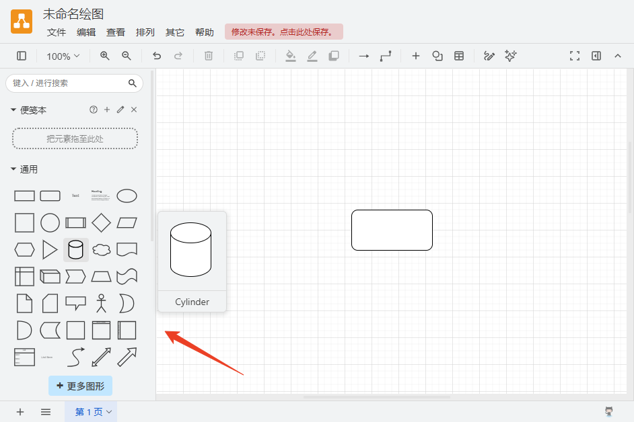The width and height of the screenshot is (634, 422).
Task: Send selection to back
Action: [x=260, y=56]
